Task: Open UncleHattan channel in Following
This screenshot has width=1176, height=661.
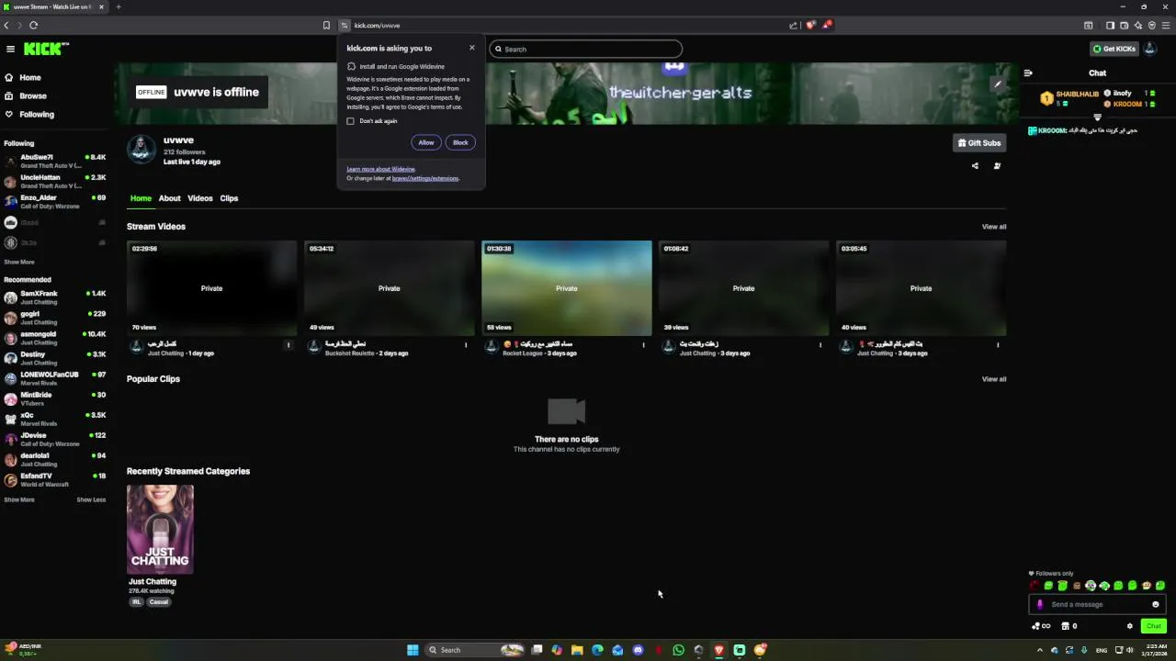Action: (x=55, y=181)
